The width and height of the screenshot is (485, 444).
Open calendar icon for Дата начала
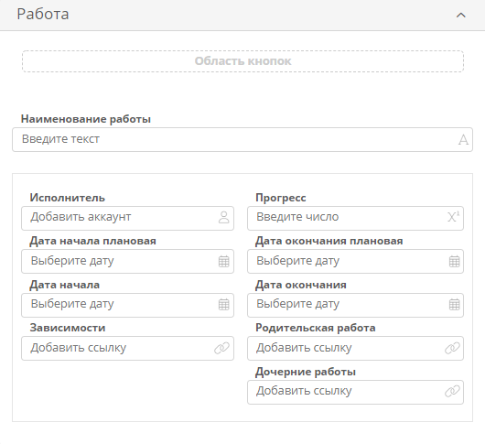pos(223,305)
